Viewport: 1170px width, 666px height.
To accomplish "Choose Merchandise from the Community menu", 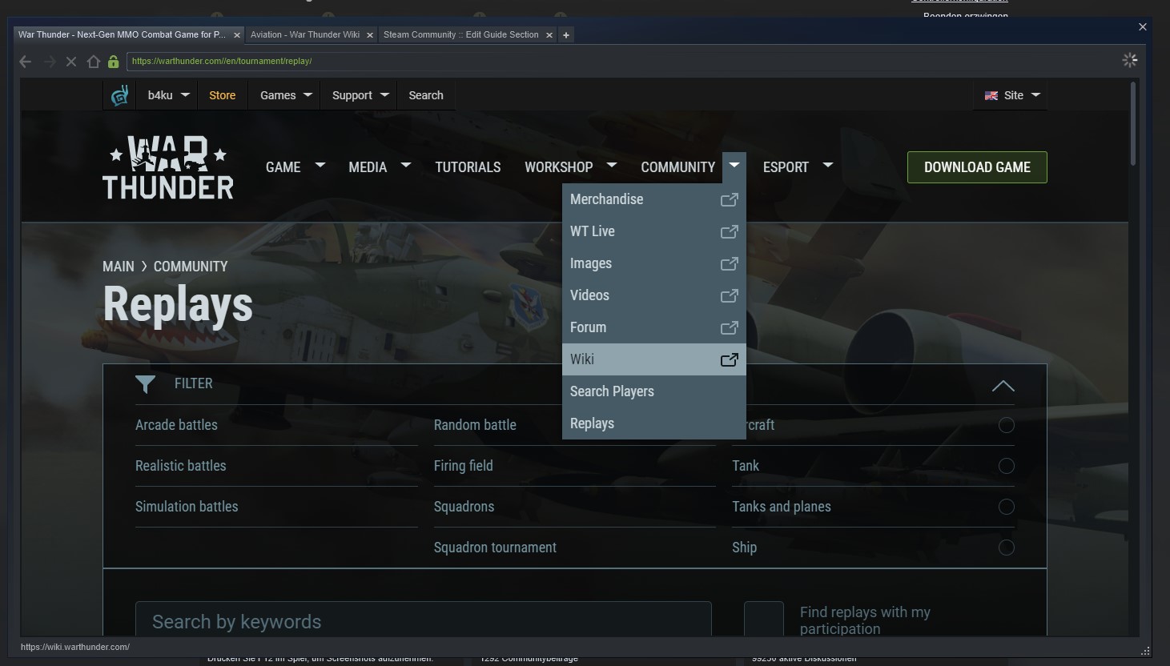I will (654, 199).
